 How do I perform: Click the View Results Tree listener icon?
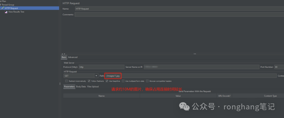[x=6, y=12]
